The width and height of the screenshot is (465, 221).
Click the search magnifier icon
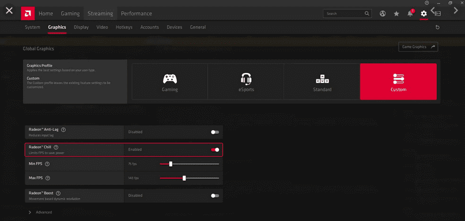367,14
